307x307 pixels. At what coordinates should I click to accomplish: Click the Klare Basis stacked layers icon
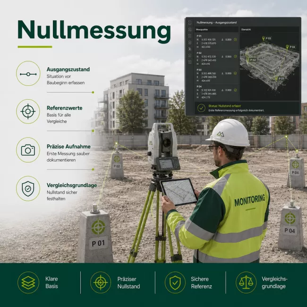point(28,282)
